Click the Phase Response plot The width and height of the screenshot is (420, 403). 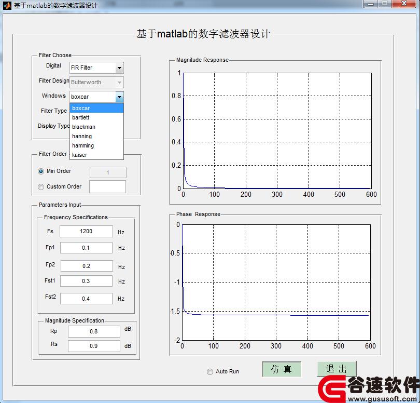click(x=276, y=283)
